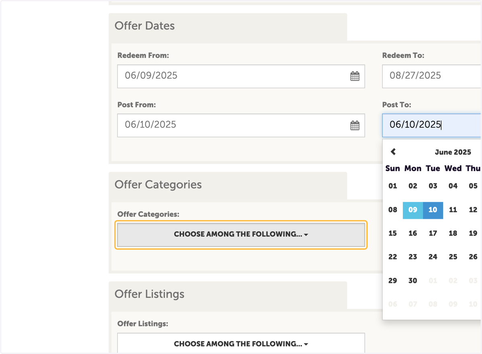Click the Redeem From date field
482x354 pixels.
241,76
